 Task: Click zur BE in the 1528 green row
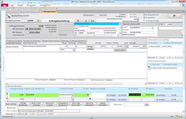pyautogui.click(x=174, y=95)
